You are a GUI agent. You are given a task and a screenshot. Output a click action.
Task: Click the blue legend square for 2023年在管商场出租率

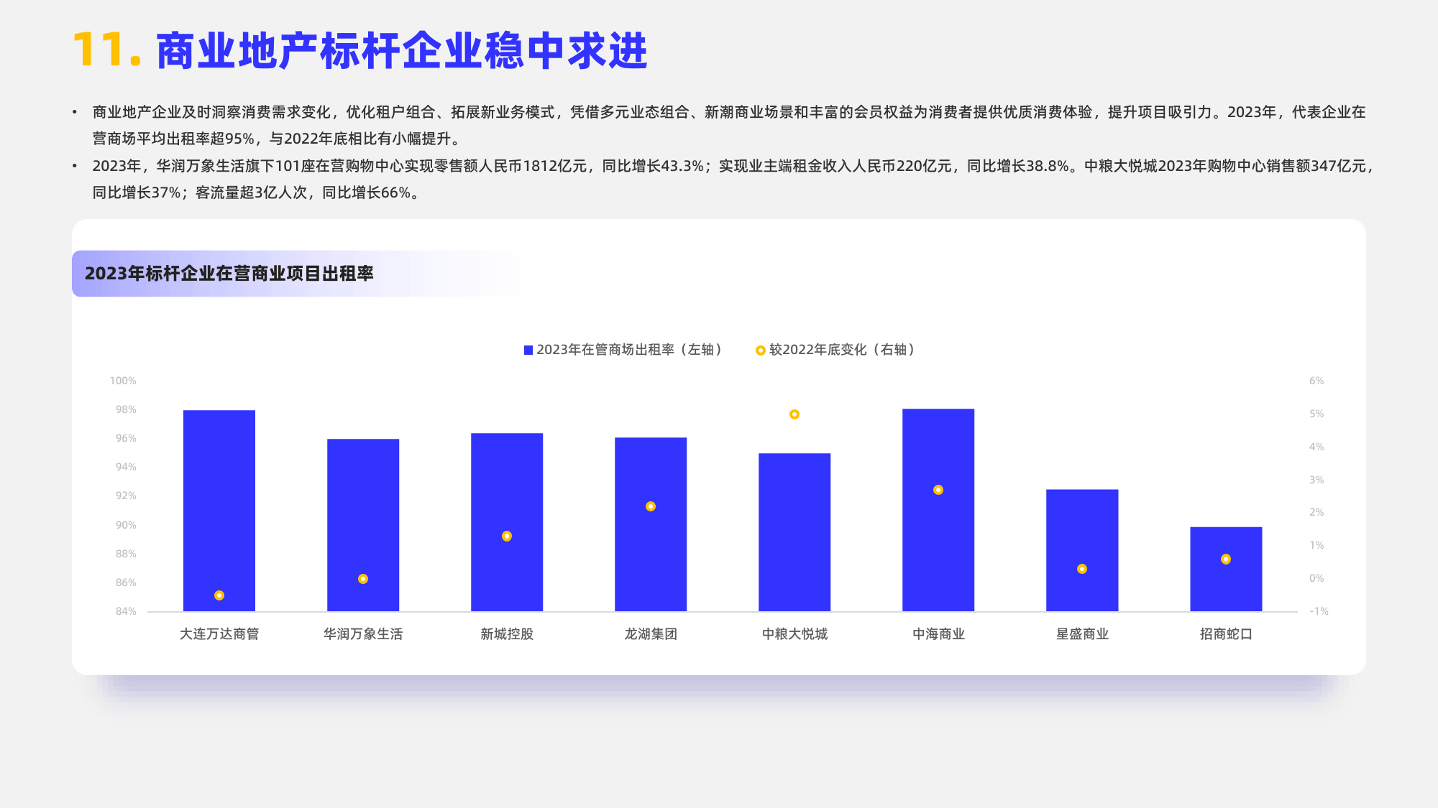coord(528,350)
